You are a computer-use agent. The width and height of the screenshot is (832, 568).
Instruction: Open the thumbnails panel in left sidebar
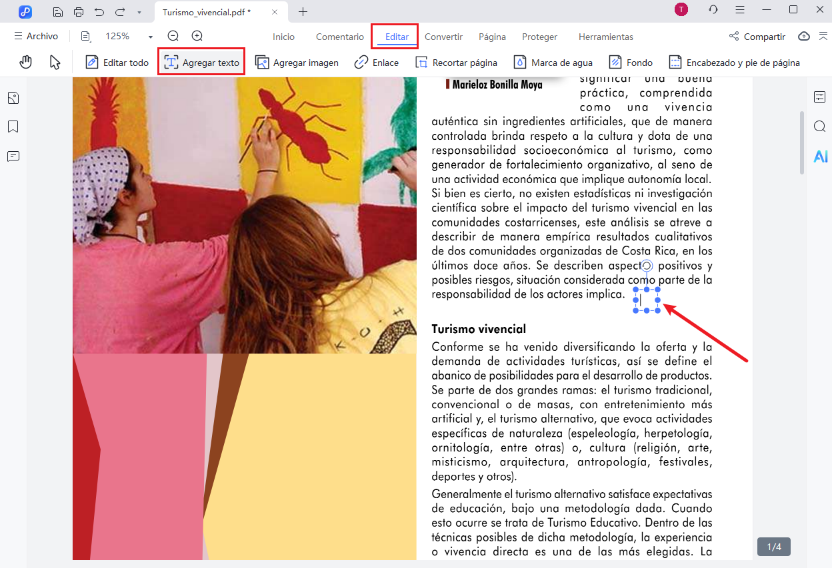13,99
